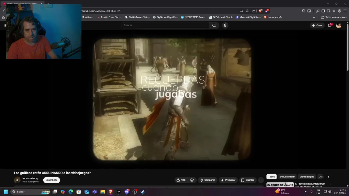Click Suscribirse to subscribe to lucasmelor
The width and height of the screenshot is (349, 196).
coord(52,180)
